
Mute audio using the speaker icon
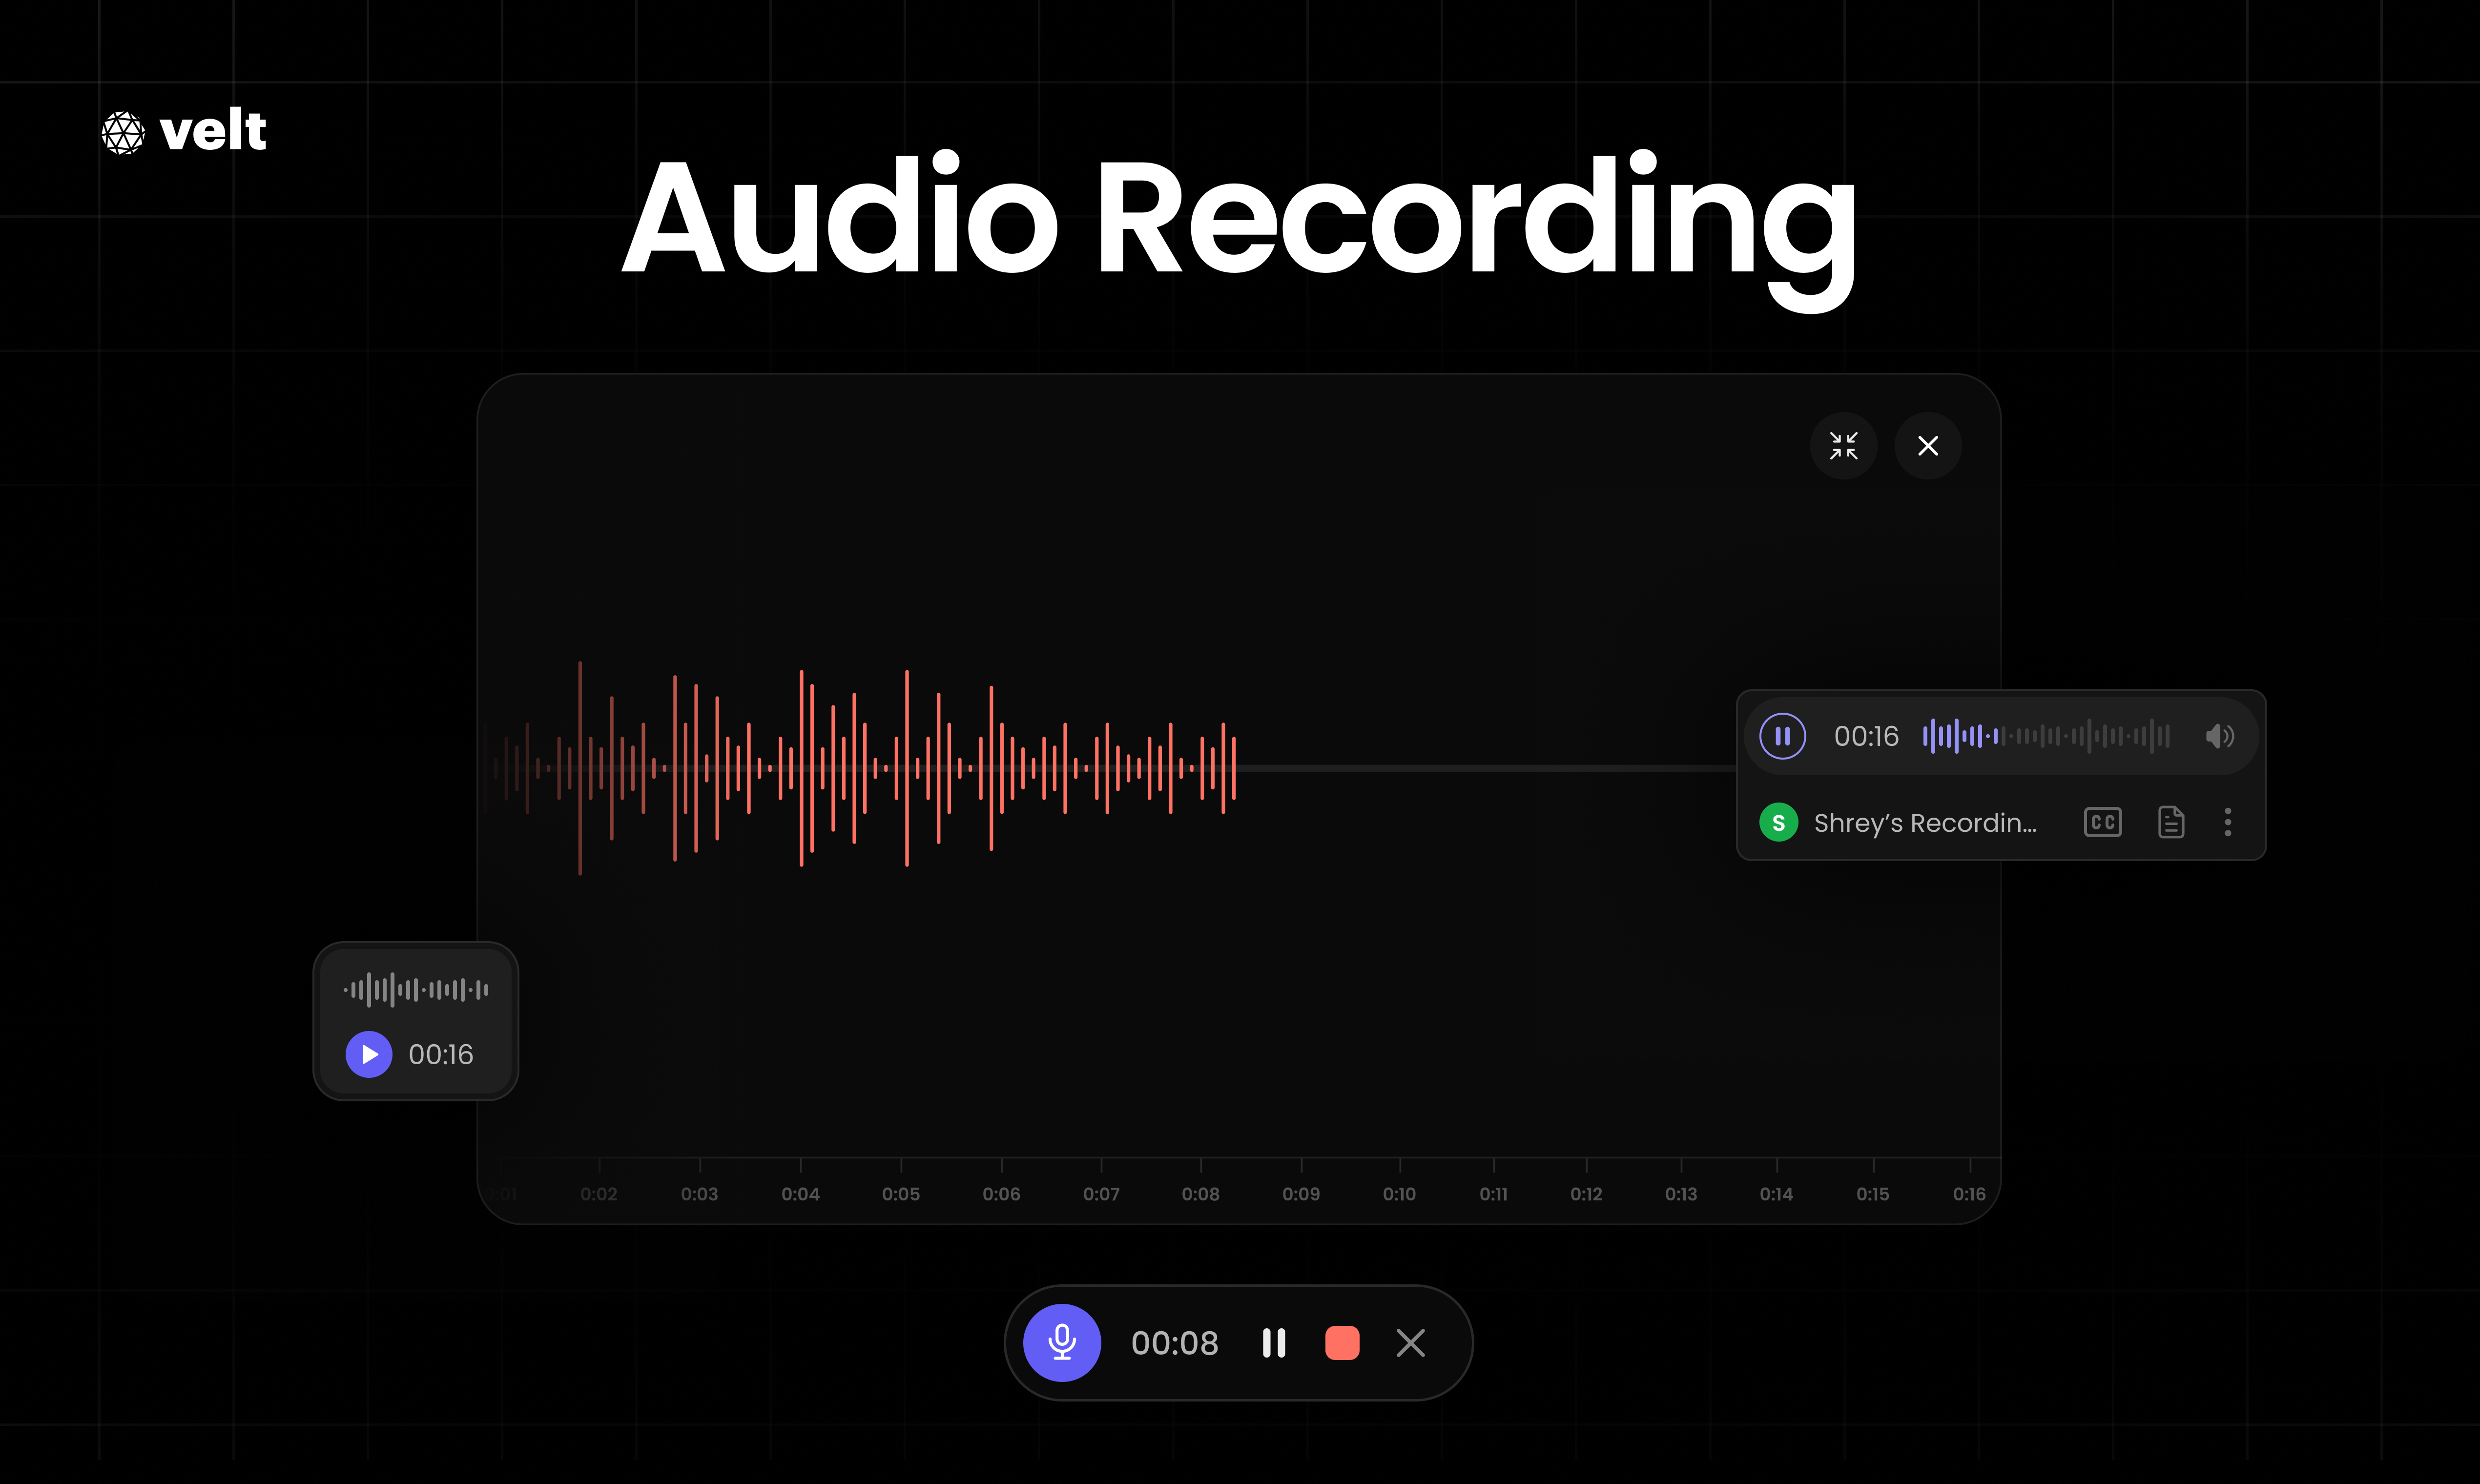click(2218, 737)
